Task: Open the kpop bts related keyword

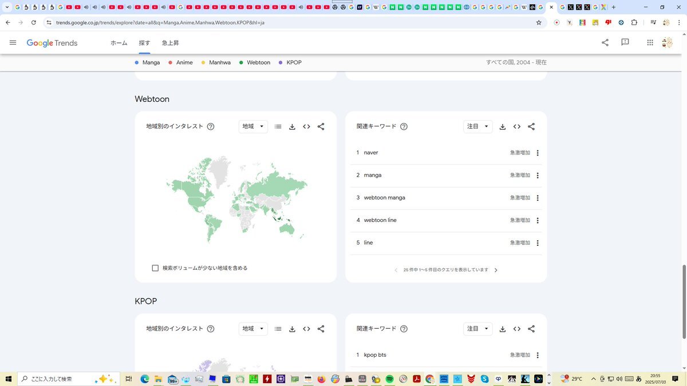Action: tap(375, 355)
